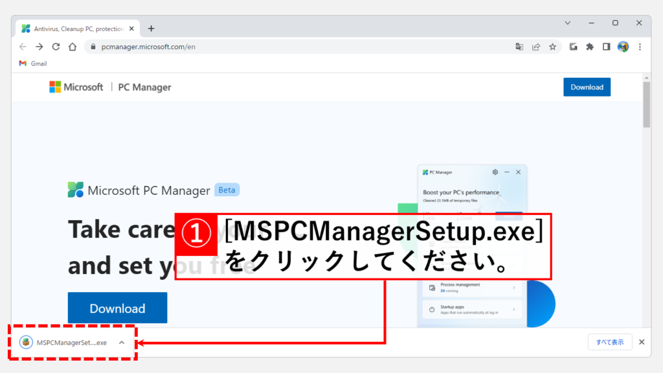Viewport: 663px width, 373px height.
Task: Maximize the Chrome window
Action: click(x=615, y=23)
